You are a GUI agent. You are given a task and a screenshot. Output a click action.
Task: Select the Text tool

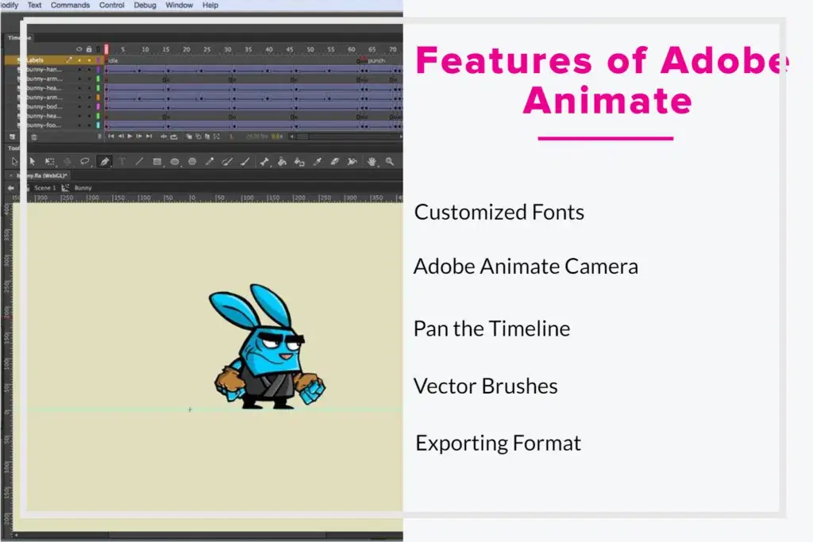coord(123,161)
